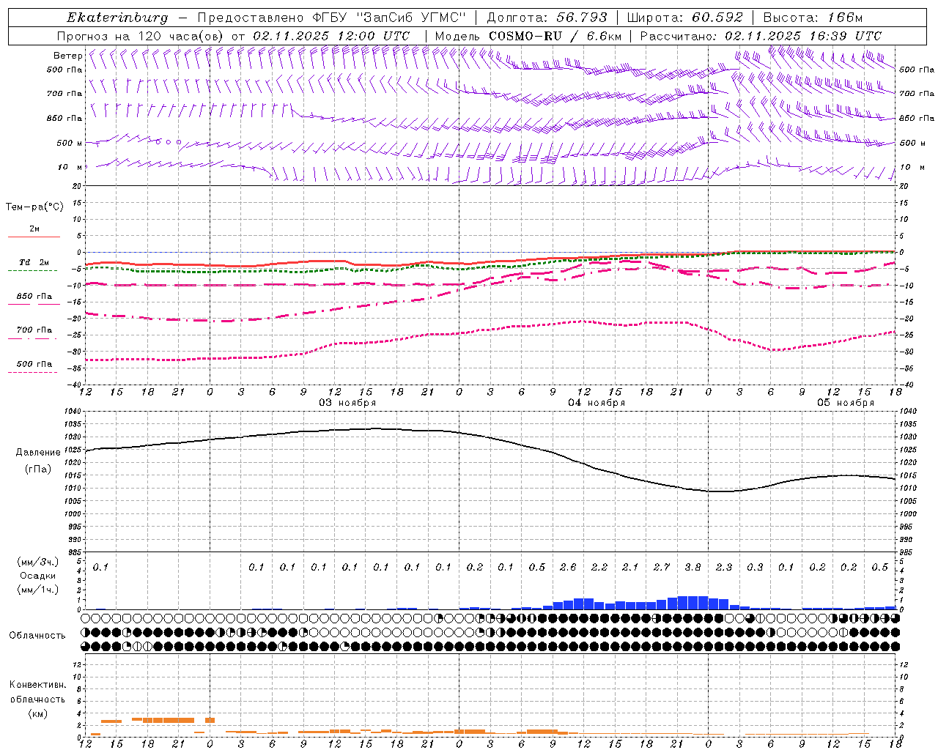
Task: Click the 'Рассчитано: 02.11.2025 16:39 UTC' timestamp
Action: (761, 36)
